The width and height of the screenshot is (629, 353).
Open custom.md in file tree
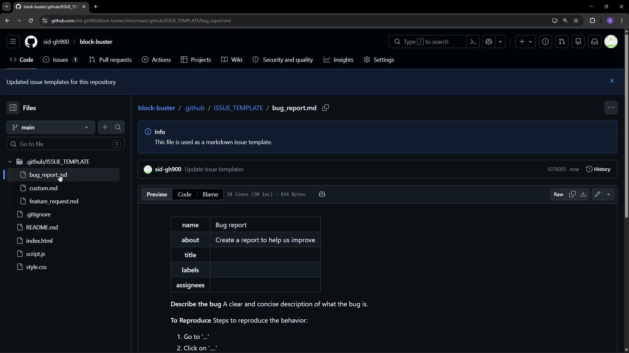click(x=43, y=188)
